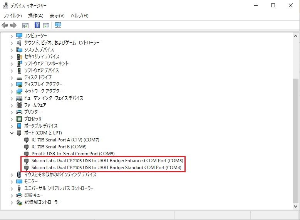Select IC-705 Serial Port A (CI-V) (COM7)
The height and width of the screenshot is (220, 300).
(x=65, y=140)
